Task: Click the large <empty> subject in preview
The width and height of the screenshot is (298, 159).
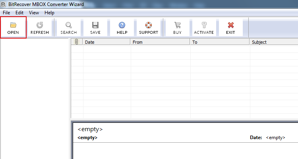Action: tap(90, 129)
